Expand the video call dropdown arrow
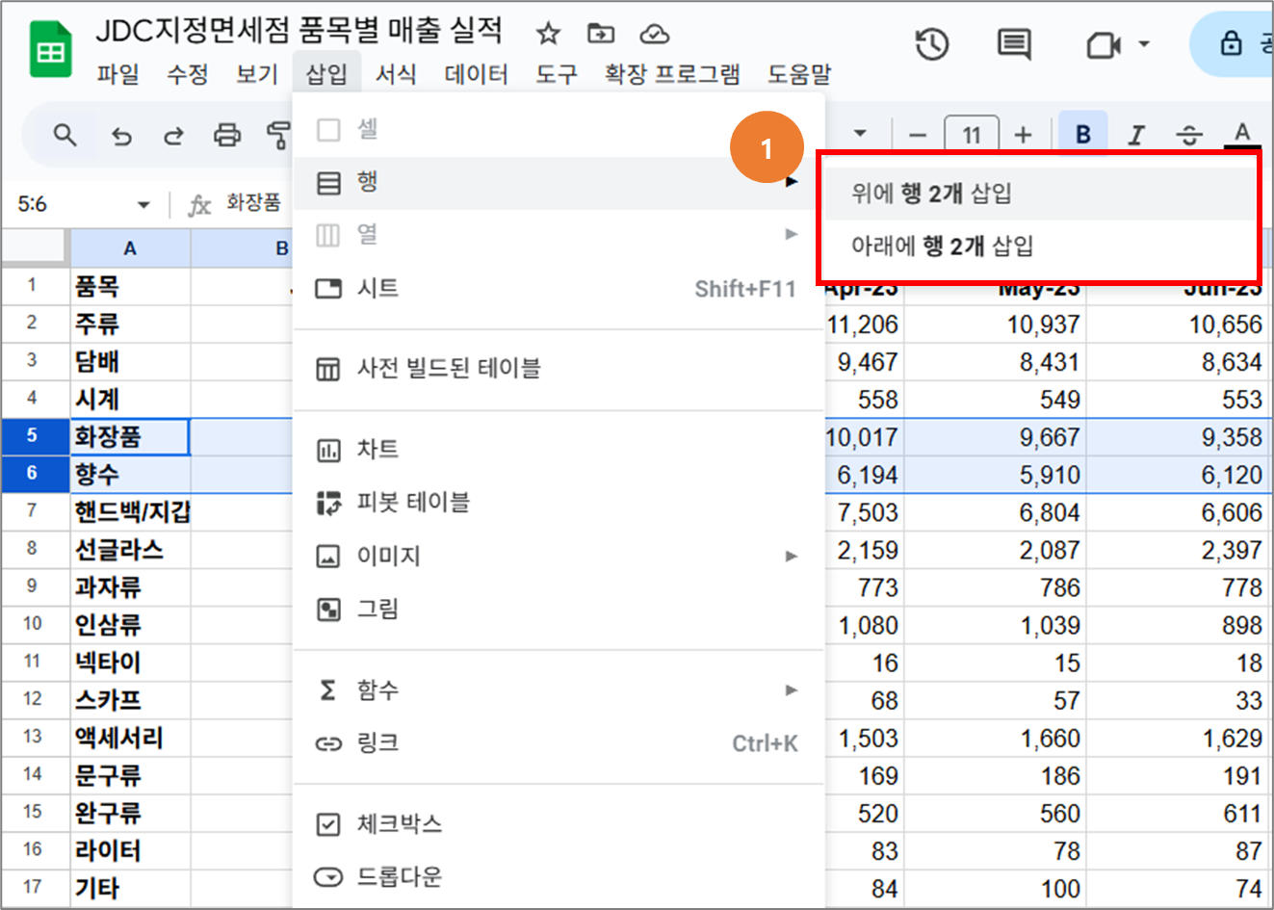Viewport: 1274px width, 910px height. tap(1144, 44)
